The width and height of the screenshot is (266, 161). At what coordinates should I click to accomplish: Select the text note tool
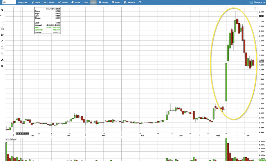(x=2, y=66)
